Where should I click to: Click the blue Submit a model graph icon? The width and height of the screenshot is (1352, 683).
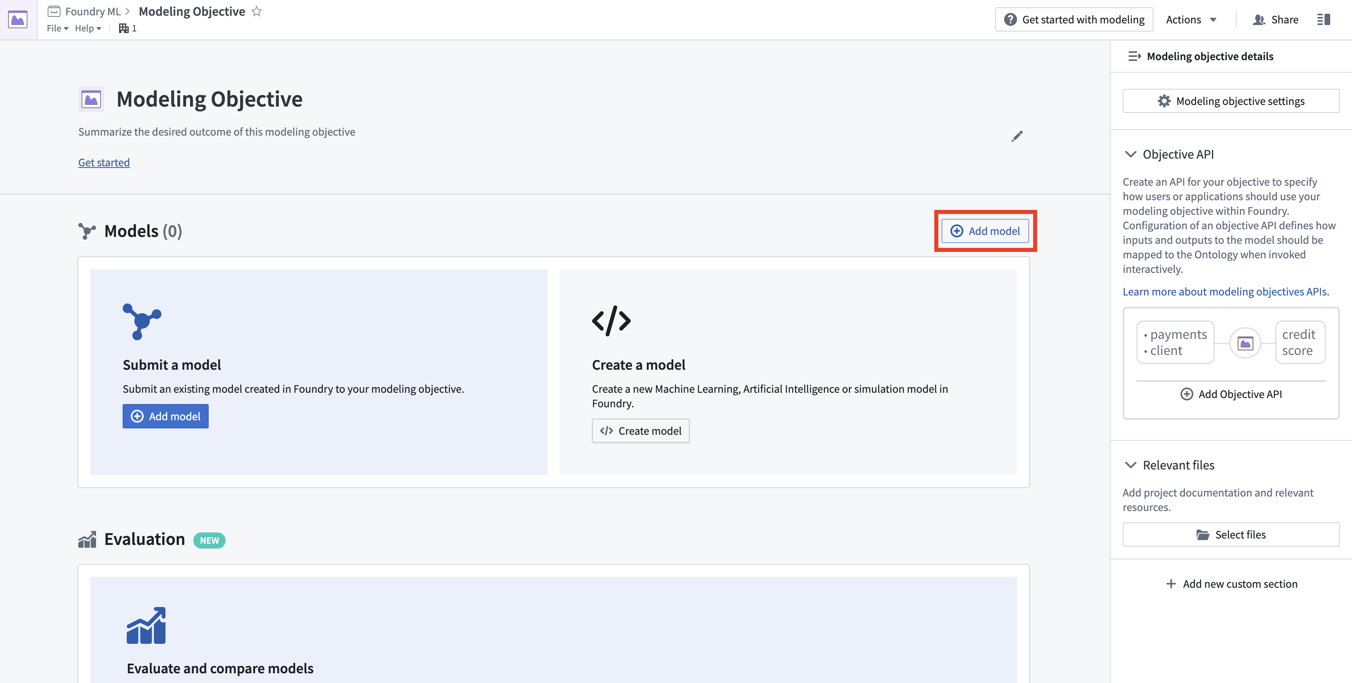pyautogui.click(x=142, y=321)
